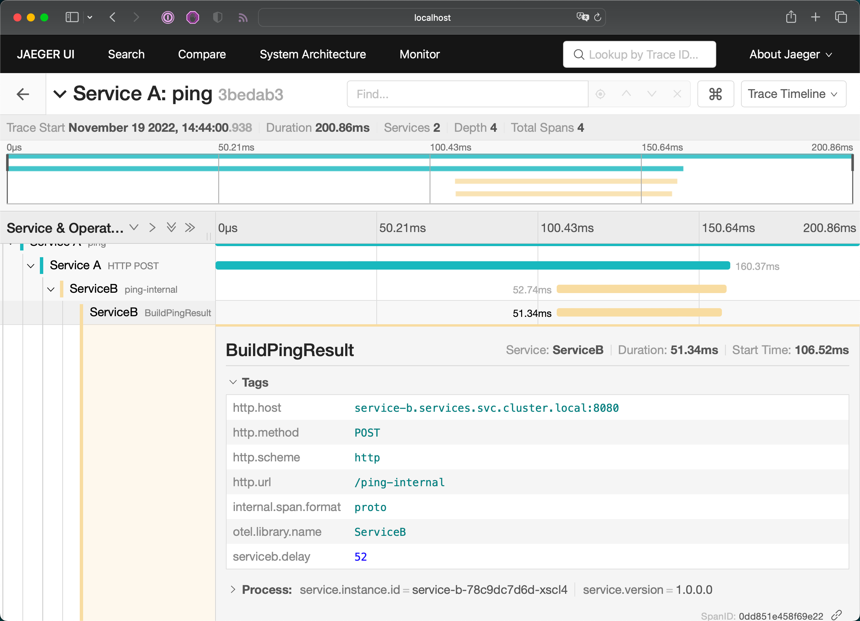Click minimap left viewport handle
This screenshot has height=621, width=860.
click(x=8, y=163)
